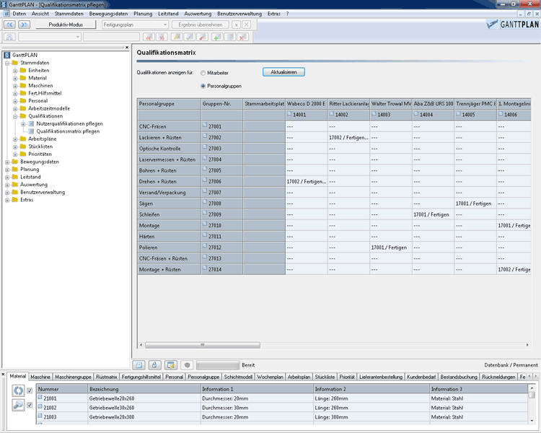The height and width of the screenshot is (433, 541).
Task: Open the Benutzerverwaltung menu
Action: click(x=239, y=14)
